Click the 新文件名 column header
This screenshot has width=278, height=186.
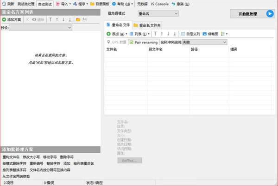pyautogui.click(x=155, y=49)
